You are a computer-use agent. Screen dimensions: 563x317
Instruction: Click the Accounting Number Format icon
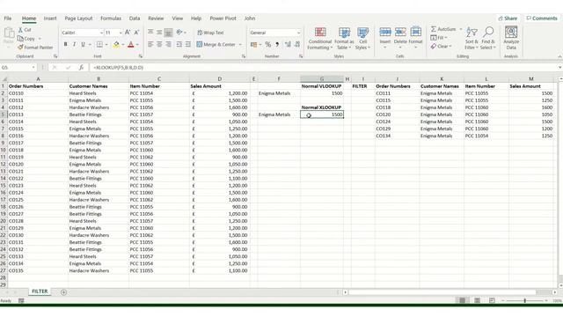pyautogui.click(x=254, y=44)
